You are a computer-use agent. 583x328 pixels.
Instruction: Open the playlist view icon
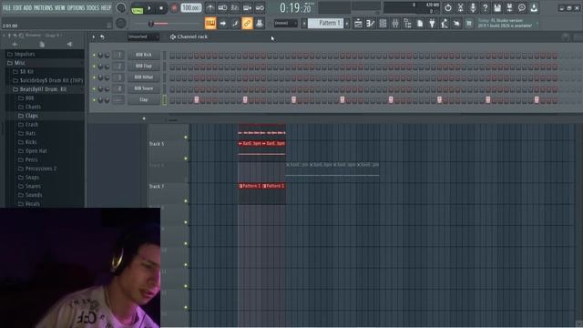pyautogui.click(x=358, y=24)
